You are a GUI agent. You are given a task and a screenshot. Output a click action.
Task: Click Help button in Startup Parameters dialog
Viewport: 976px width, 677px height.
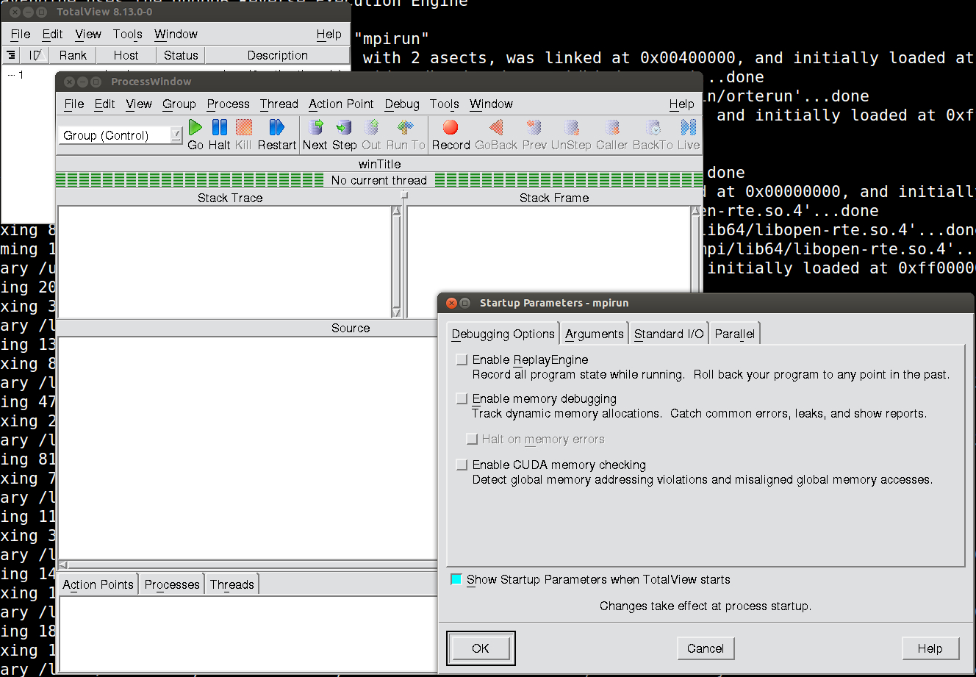930,648
